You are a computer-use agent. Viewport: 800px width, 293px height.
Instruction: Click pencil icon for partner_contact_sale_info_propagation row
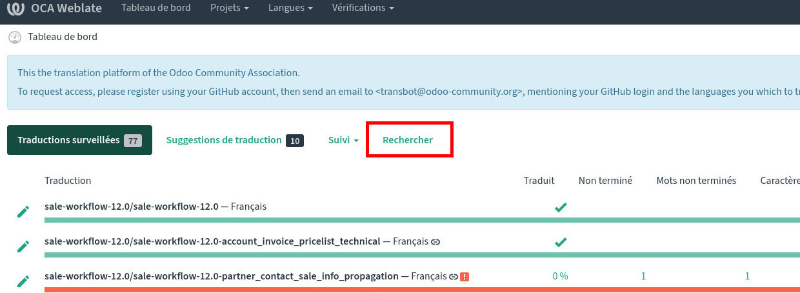[23, 281]
